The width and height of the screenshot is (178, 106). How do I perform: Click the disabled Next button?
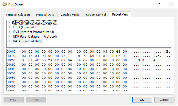(36, 100)
